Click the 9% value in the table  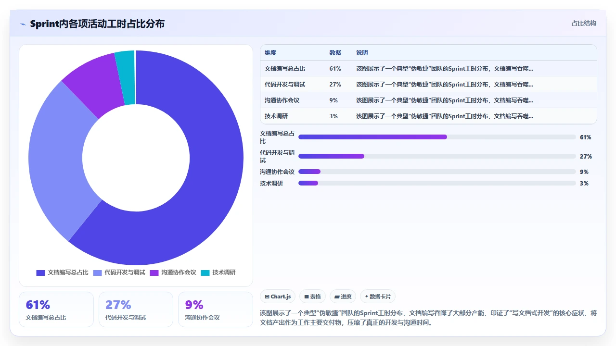tap(334, 100)
